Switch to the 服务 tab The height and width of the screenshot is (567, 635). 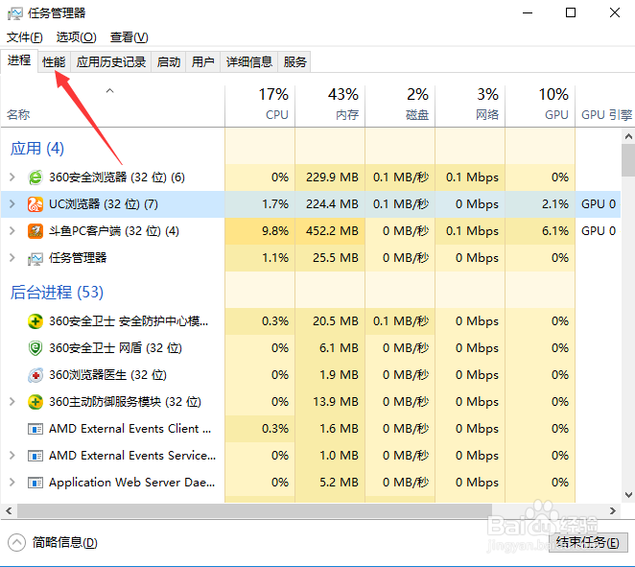pos(294,62)
